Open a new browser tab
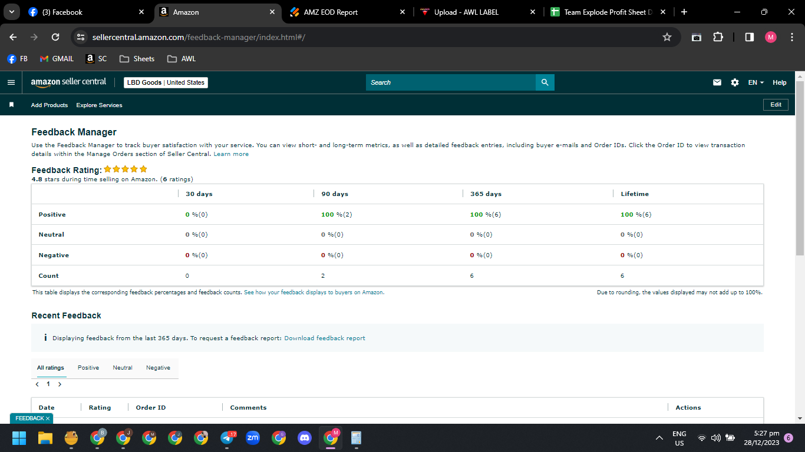 pos(684,12)
